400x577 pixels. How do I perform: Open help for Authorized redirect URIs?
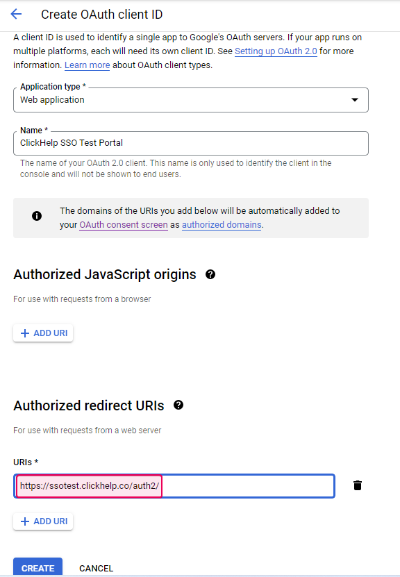point(178,405)
